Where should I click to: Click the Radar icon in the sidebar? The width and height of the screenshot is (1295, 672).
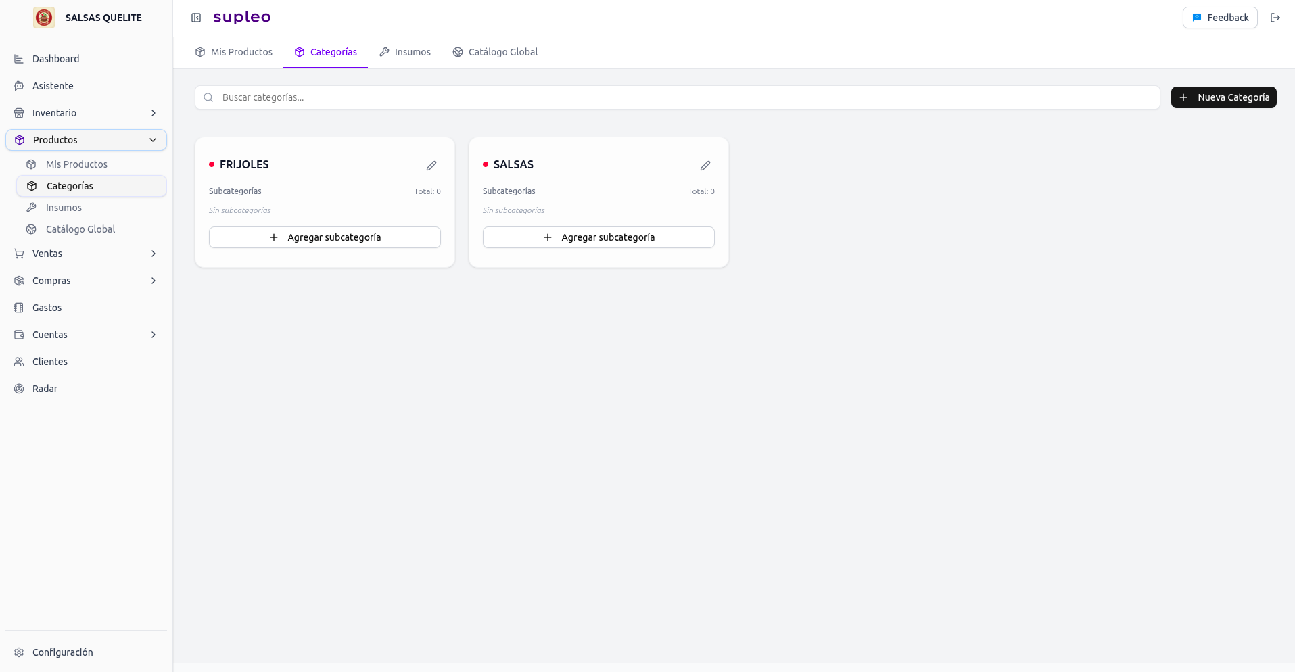coord(18,389)
